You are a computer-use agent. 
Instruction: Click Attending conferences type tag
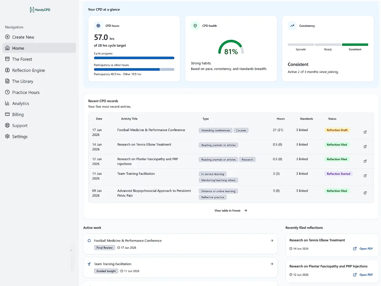coord(215,130)
